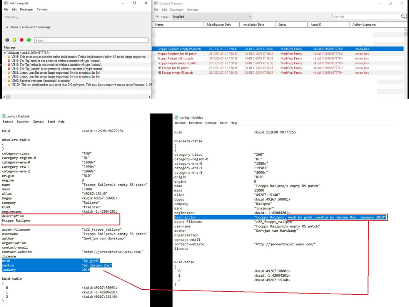
Task: Click 'contact-website' line in right config
Action: tap(245, 244)
